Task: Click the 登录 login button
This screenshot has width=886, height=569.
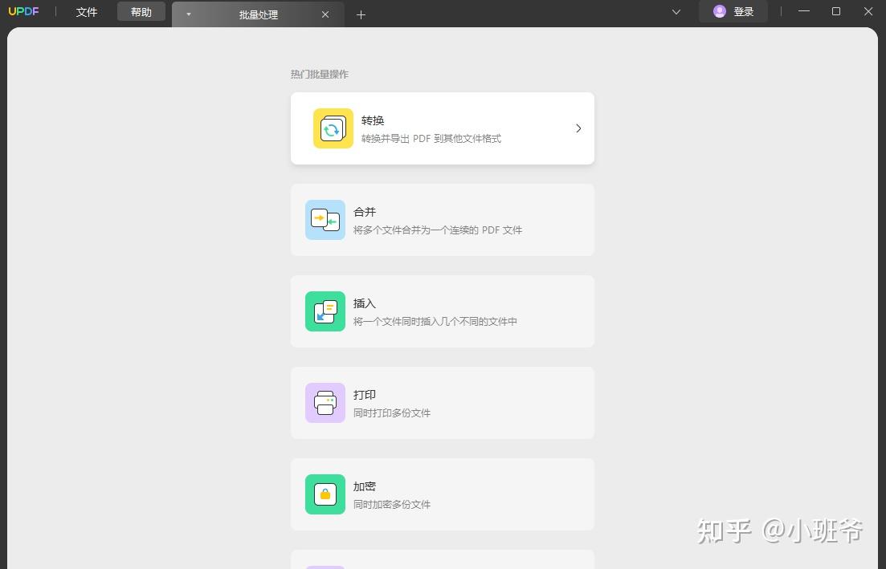Action: [733, 11]
